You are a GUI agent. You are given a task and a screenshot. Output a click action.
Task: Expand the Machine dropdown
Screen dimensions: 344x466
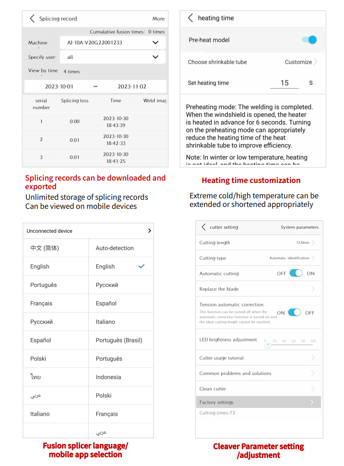coord(155,43)
